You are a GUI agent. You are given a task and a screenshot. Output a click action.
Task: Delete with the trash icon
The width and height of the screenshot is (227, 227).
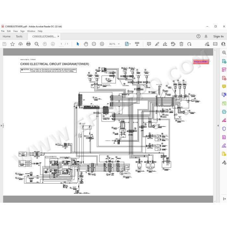click(181, 44)
